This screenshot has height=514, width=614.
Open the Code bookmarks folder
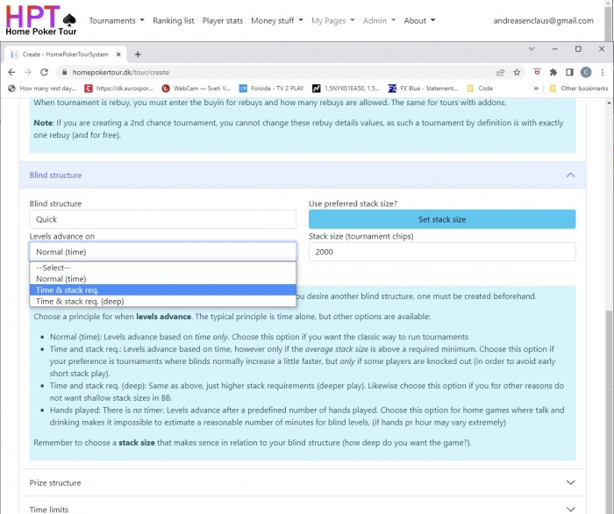(x=480, y=89)
